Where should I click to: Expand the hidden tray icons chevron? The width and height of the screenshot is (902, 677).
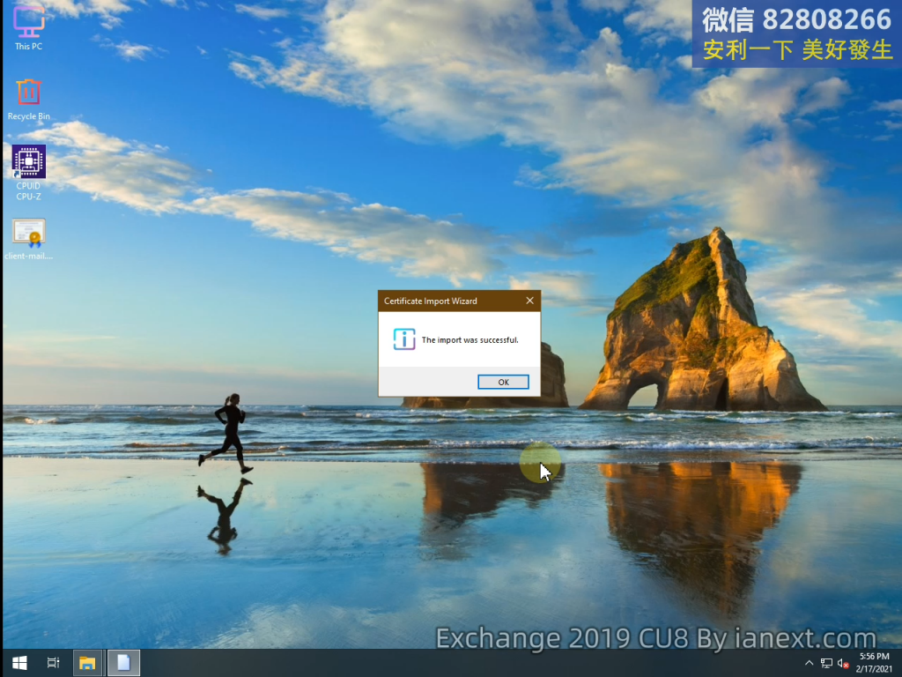[x=810, y=663]
